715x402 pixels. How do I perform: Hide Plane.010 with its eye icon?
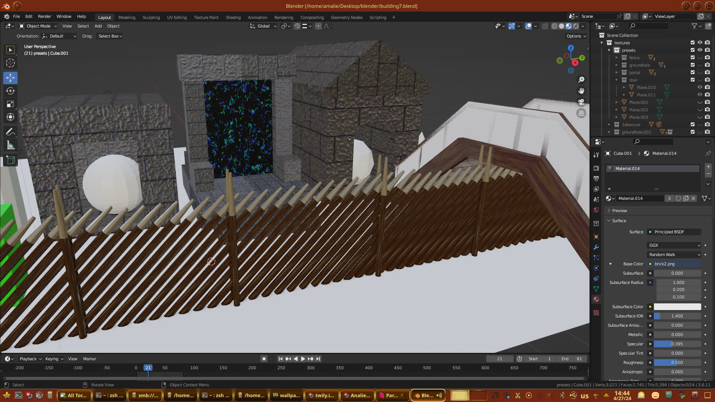coord(700,87)
